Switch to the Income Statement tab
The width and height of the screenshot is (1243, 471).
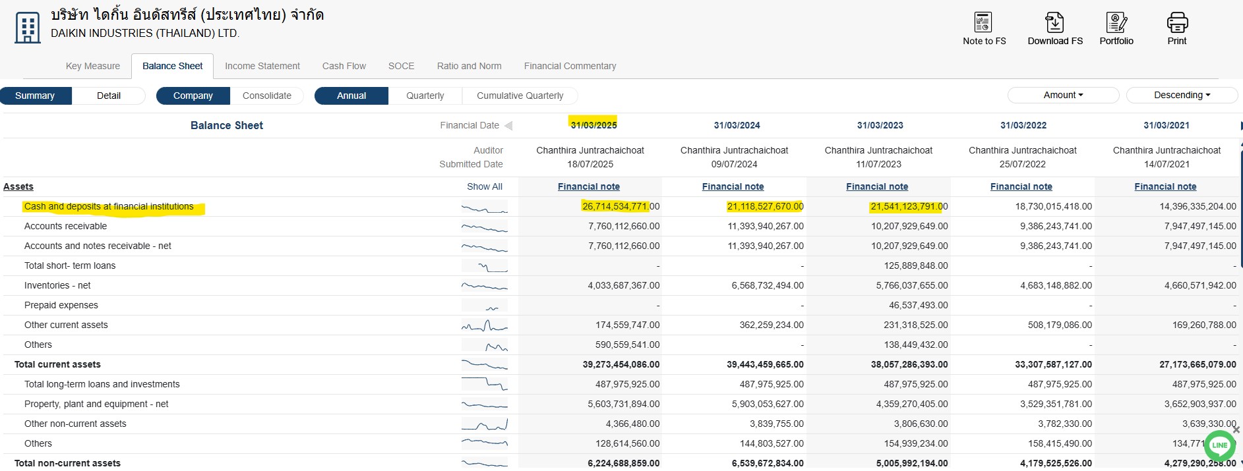pyautogui.click(x=262, y=66)
